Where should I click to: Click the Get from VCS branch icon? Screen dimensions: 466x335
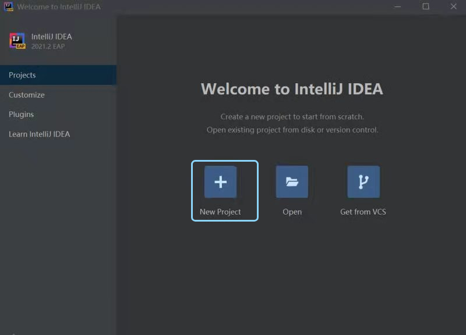tap(363, 181)
